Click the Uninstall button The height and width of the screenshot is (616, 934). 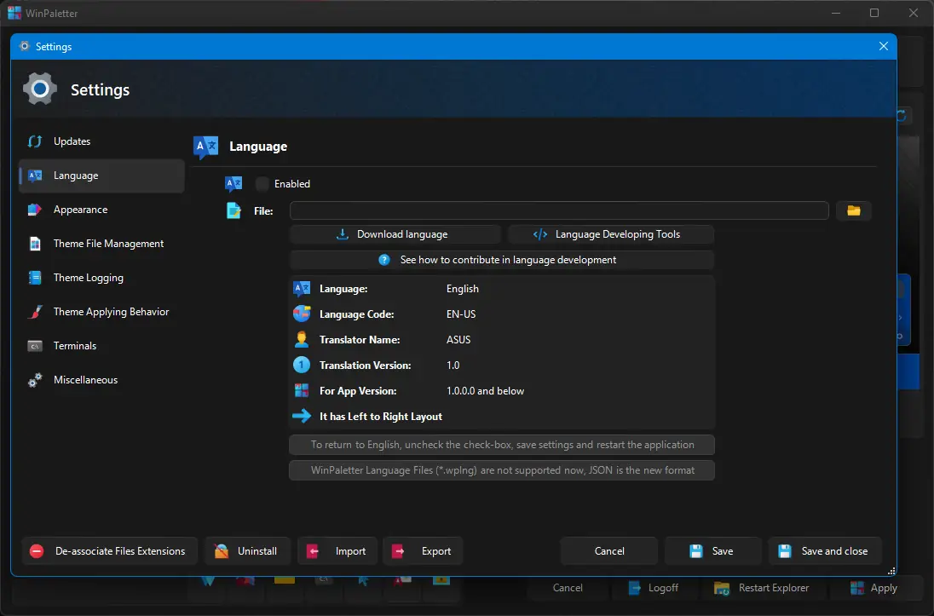(247, 551)
